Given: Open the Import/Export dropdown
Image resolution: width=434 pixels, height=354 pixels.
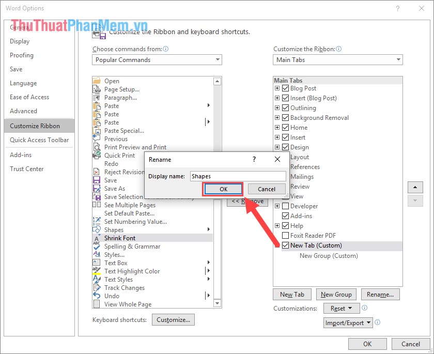Looking at the screenshot, I should (348, 322).
